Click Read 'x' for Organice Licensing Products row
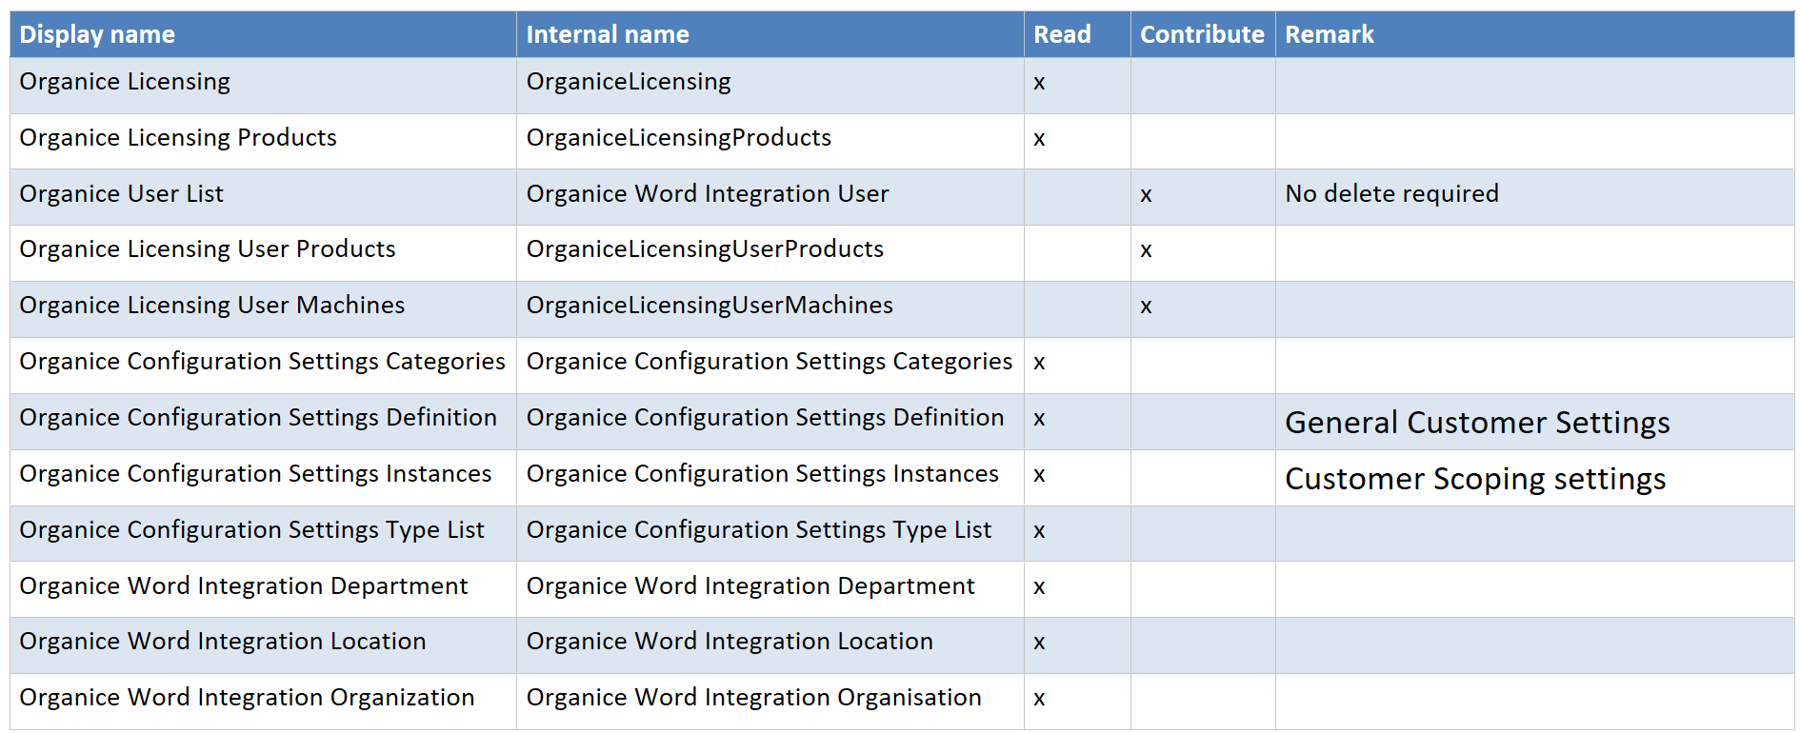1800x733 pixels. pyautogui.click(x=1039, y=140)
